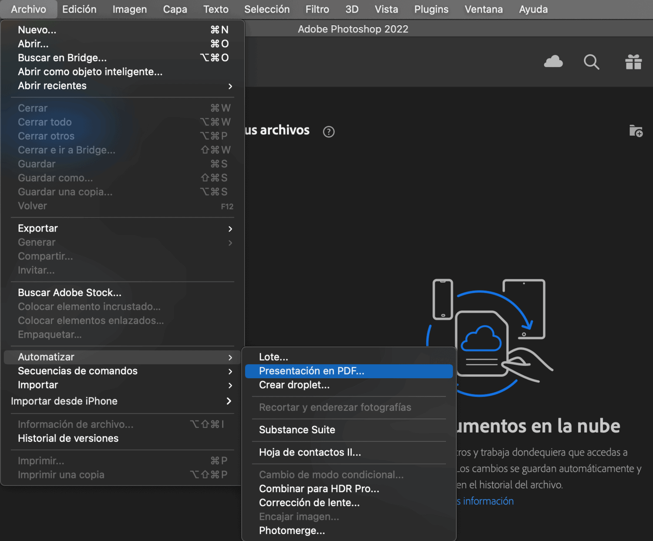Expand the Importar submenu

click(122, 385)
